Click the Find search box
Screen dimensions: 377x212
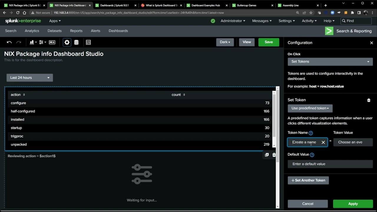tap(356, 21)
